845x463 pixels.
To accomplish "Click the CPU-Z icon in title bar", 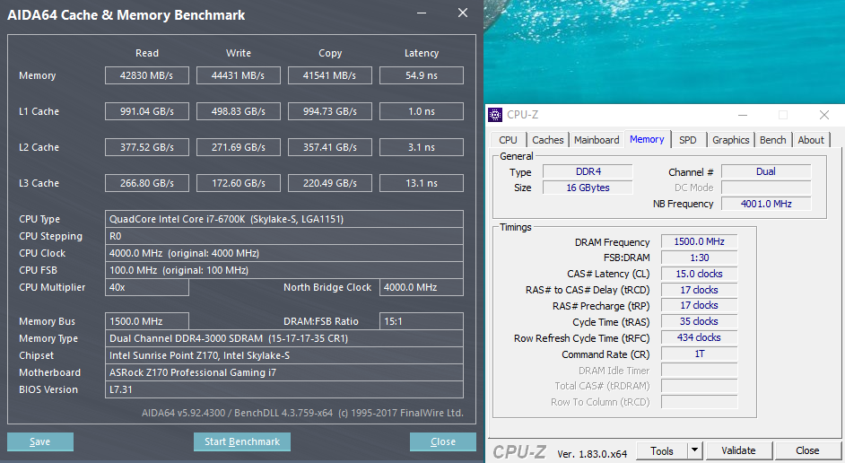I will [495, 115].
